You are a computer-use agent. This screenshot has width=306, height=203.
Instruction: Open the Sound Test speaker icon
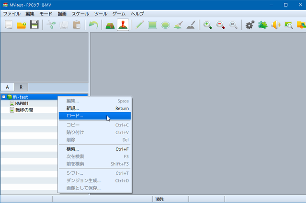276,25
